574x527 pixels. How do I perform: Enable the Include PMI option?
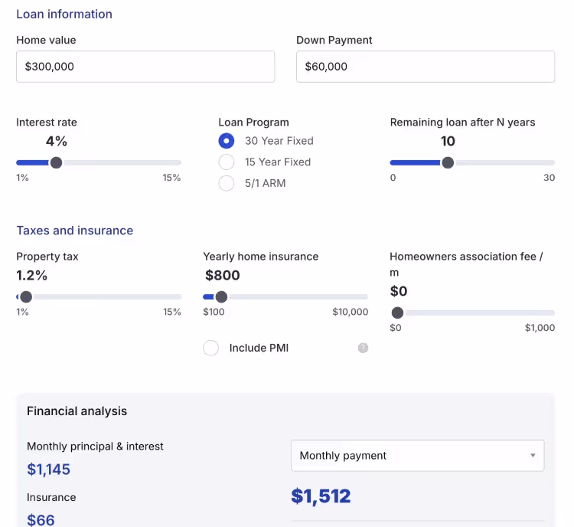(211, 348)
